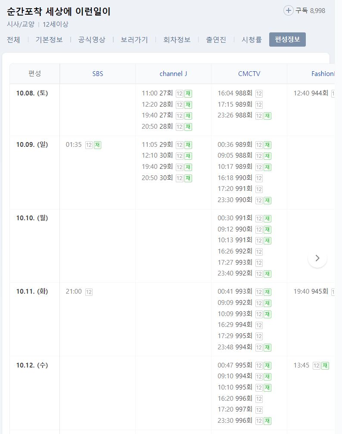342x434 pixels.
Task: Go to the 보러가기 tab
Action: [134, 40]
